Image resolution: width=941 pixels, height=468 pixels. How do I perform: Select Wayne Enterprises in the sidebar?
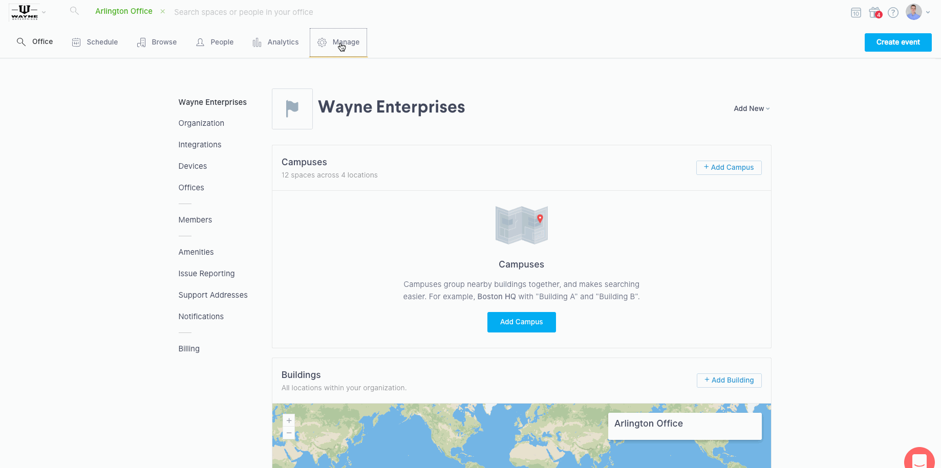click(x=212, y=102)
